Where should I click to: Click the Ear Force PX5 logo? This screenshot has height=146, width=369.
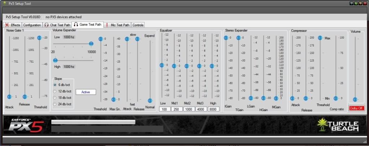click(26, 125)
